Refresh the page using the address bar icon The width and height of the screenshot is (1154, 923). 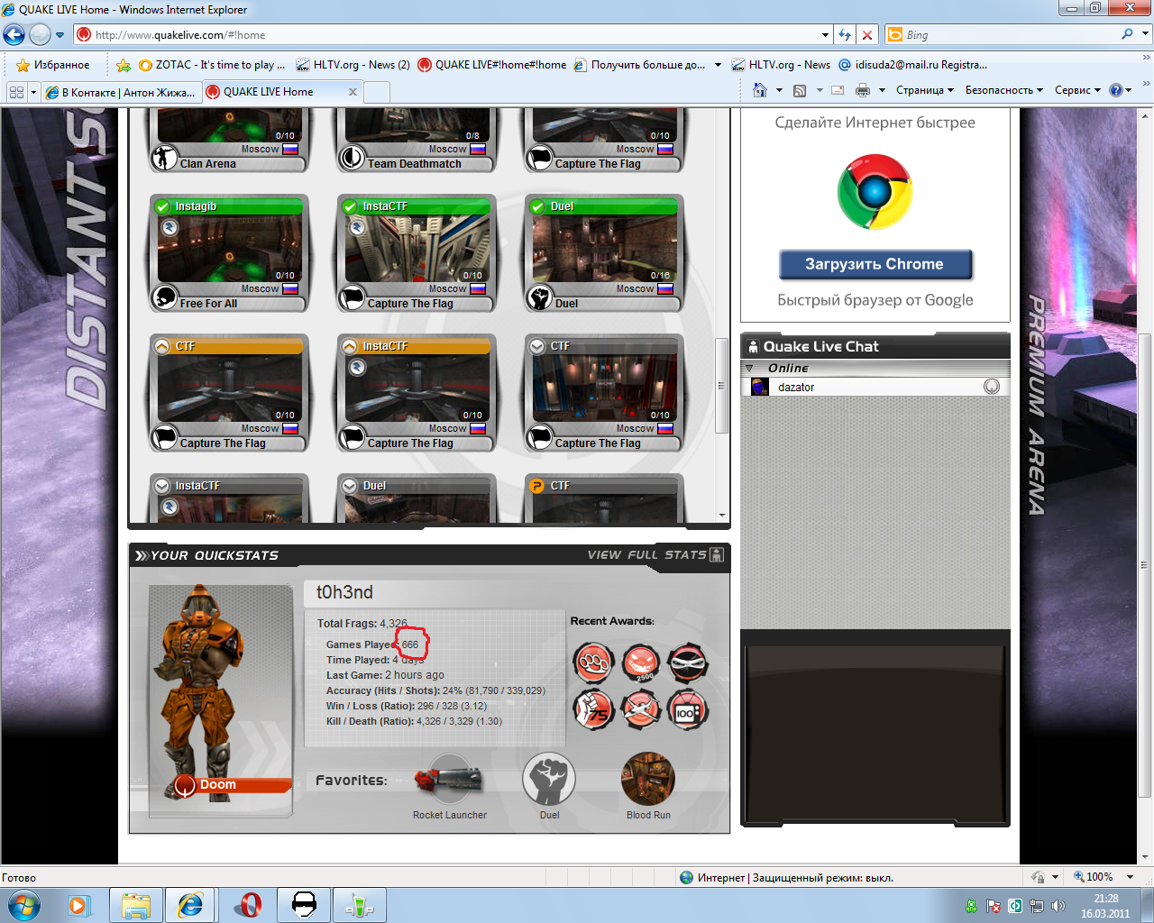tap(845, 34)
